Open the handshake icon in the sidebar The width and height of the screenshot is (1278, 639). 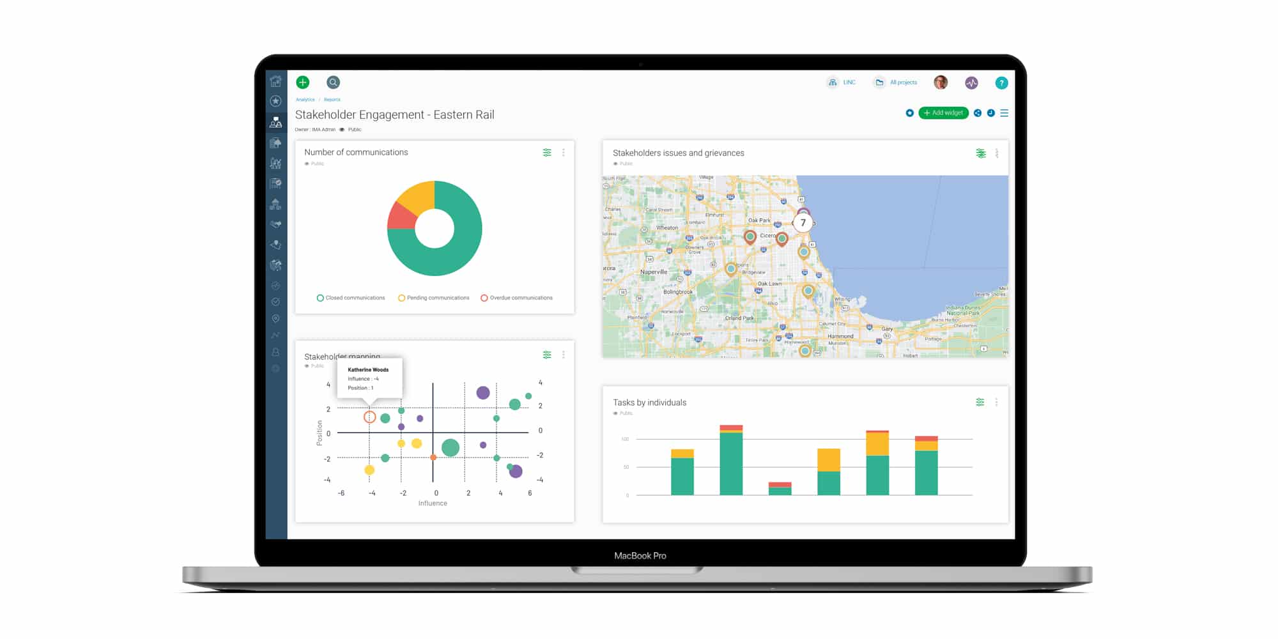(x=275, y=224)
